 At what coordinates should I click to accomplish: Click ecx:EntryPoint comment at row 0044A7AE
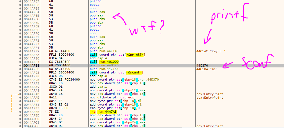click(x=210, y=97)
